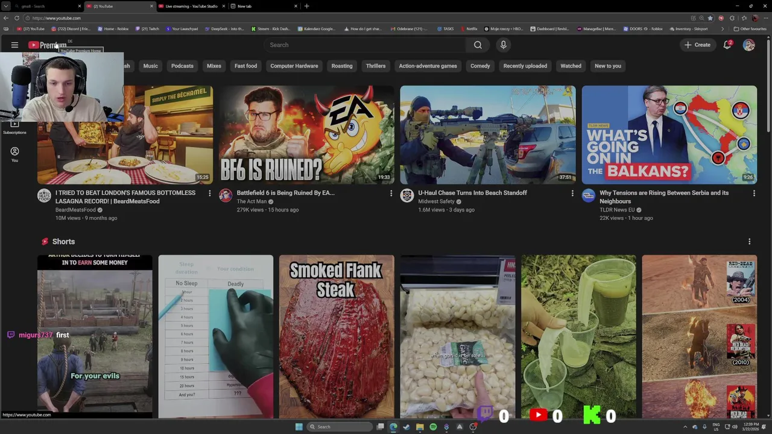
Task: Open the BF6 IS RUINED video thumbnail
Action: point(306,134)
